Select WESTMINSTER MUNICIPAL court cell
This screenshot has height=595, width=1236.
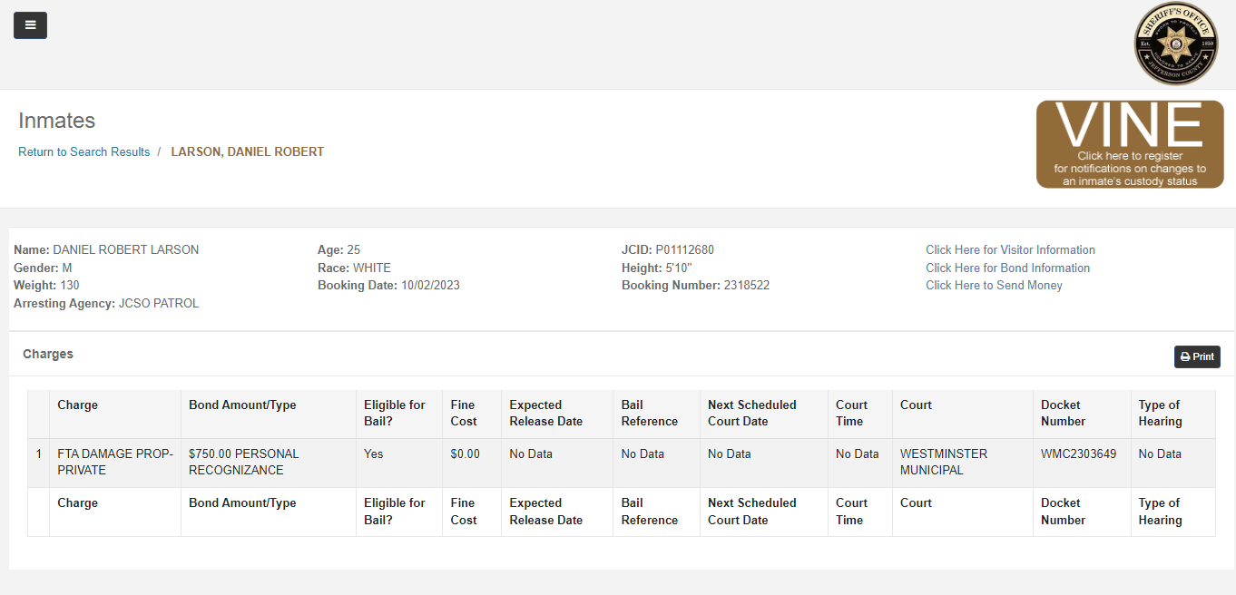coord(963,463)
